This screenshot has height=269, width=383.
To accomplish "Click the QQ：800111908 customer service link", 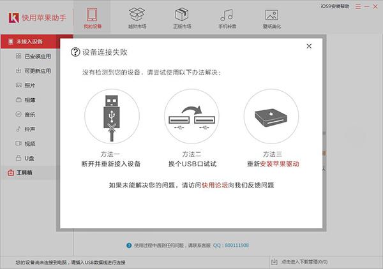I will (231, 245).
